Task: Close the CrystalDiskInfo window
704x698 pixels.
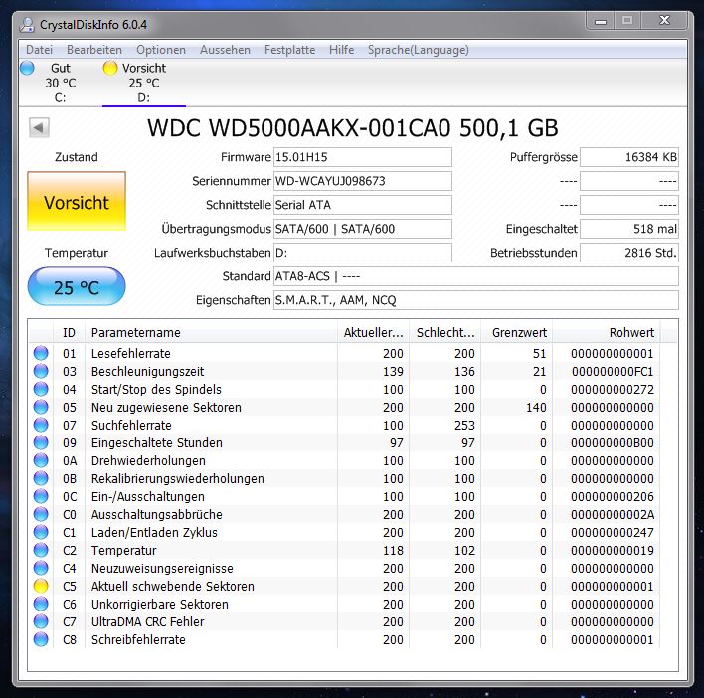Action: [x=664, y=20]
